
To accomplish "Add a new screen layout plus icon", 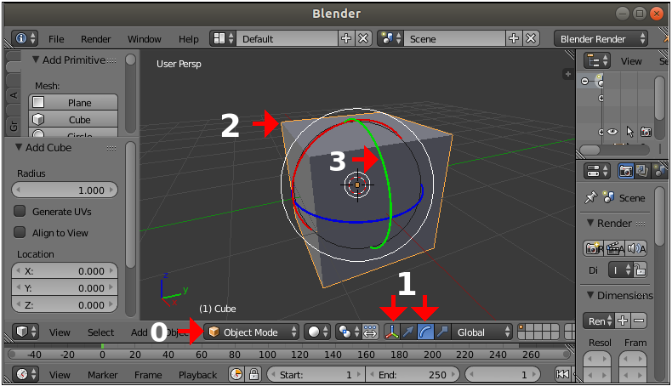I will tap(346, 38).
